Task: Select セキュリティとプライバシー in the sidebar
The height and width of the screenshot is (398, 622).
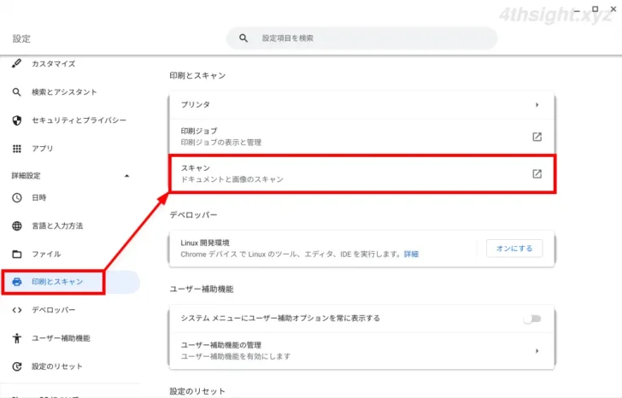Action: coord(79,120)
